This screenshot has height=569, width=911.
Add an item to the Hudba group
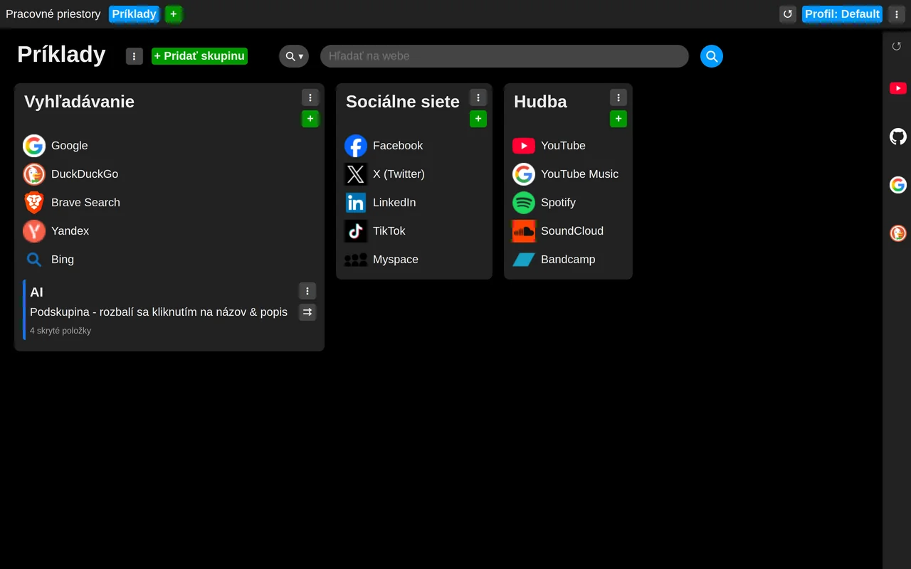618,119
